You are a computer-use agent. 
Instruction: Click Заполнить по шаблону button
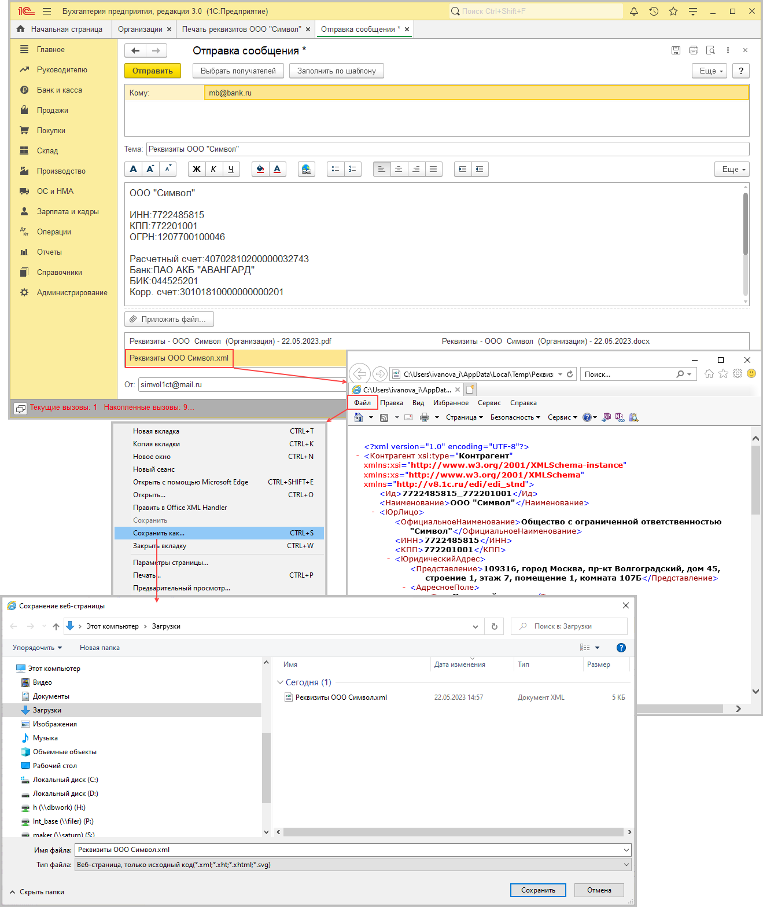tap(337, 71)
